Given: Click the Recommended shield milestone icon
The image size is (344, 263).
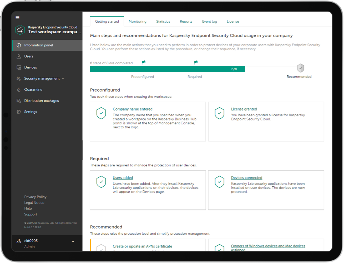Looking at the screenshot, I should (300, 68).
